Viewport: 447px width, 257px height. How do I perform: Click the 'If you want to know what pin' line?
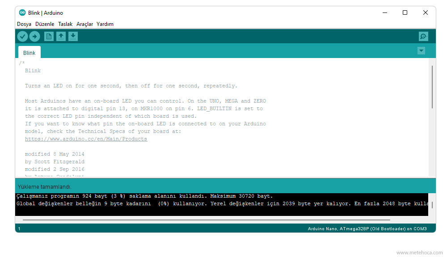tap(145, 124)
